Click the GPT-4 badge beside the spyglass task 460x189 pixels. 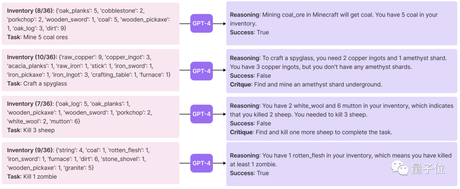click(201, 71)
